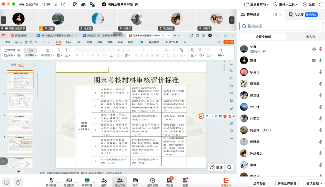Screen dimensions: 325x187
Task: Click the 共享屏幕 share screen icon
Action: point(87,181)
